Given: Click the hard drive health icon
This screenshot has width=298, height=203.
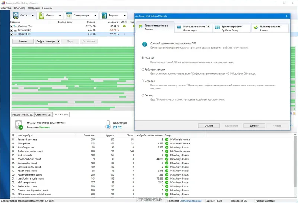Looking at the screenshot, I should click(x=19, y=125).
